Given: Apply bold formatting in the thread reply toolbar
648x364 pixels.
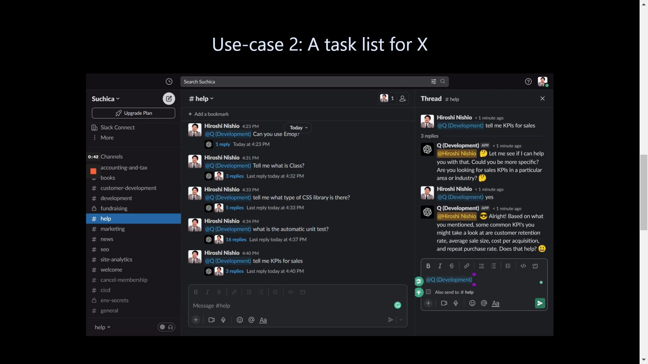Looking at the screenshot, I should (x=428, y=266).
